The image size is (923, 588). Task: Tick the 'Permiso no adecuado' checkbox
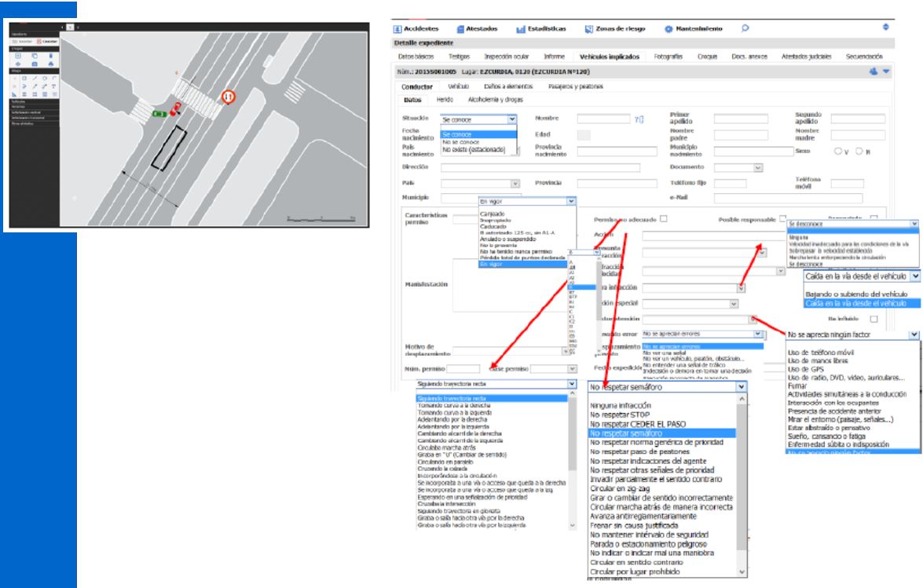pos(664,219)
